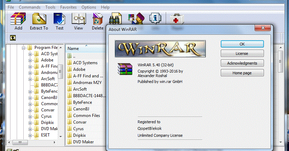Sort by the Name column header
The height and width of the screenshot is (151, 289).
(86, 49)
